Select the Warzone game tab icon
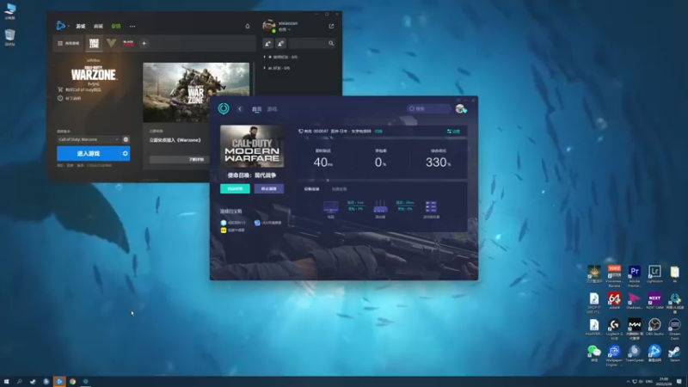The height and width of the screenshot is (387, 688). click(94, 43)
